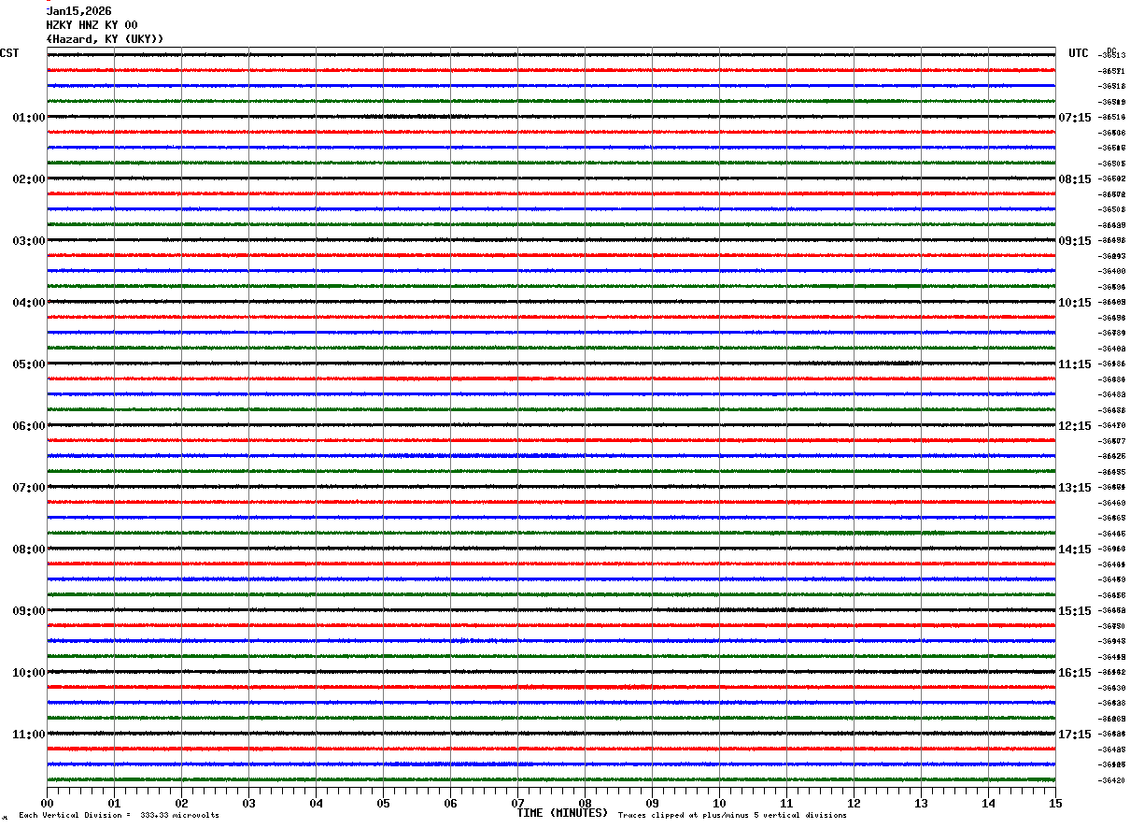Image resolution: width=1130 pixels, height=828 pixels.
Task: Click the "CST" timezone label
Action: pyautogui.click(x=9, y=53)
